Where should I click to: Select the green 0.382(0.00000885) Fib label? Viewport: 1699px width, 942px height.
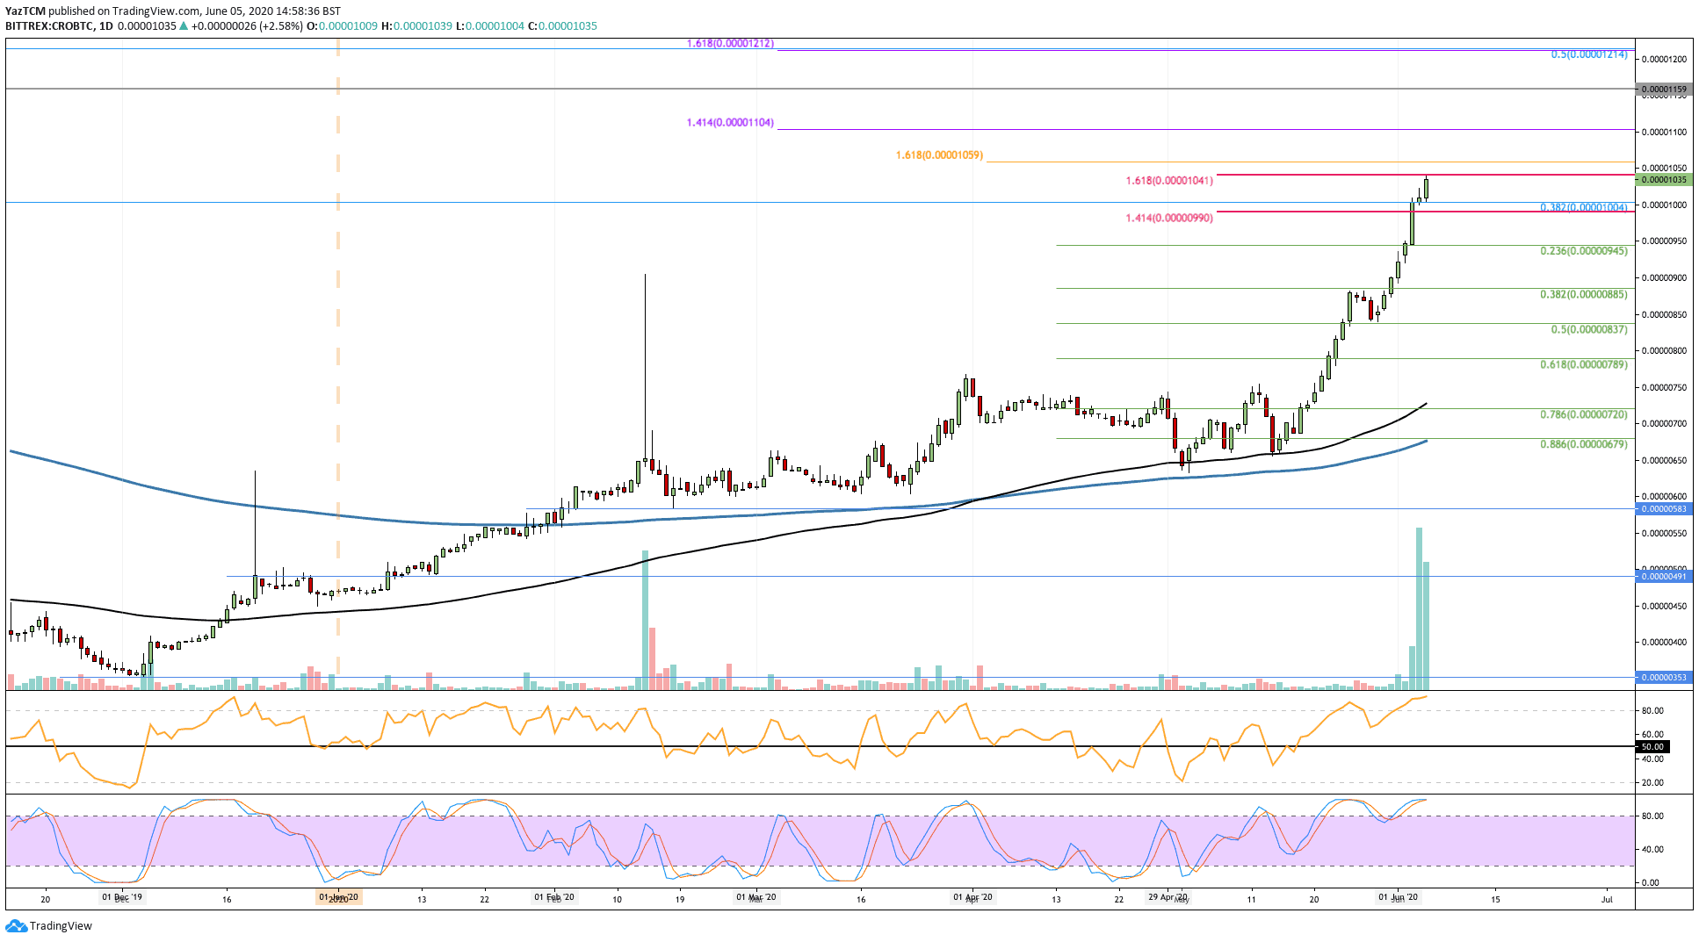point(1584,295)
